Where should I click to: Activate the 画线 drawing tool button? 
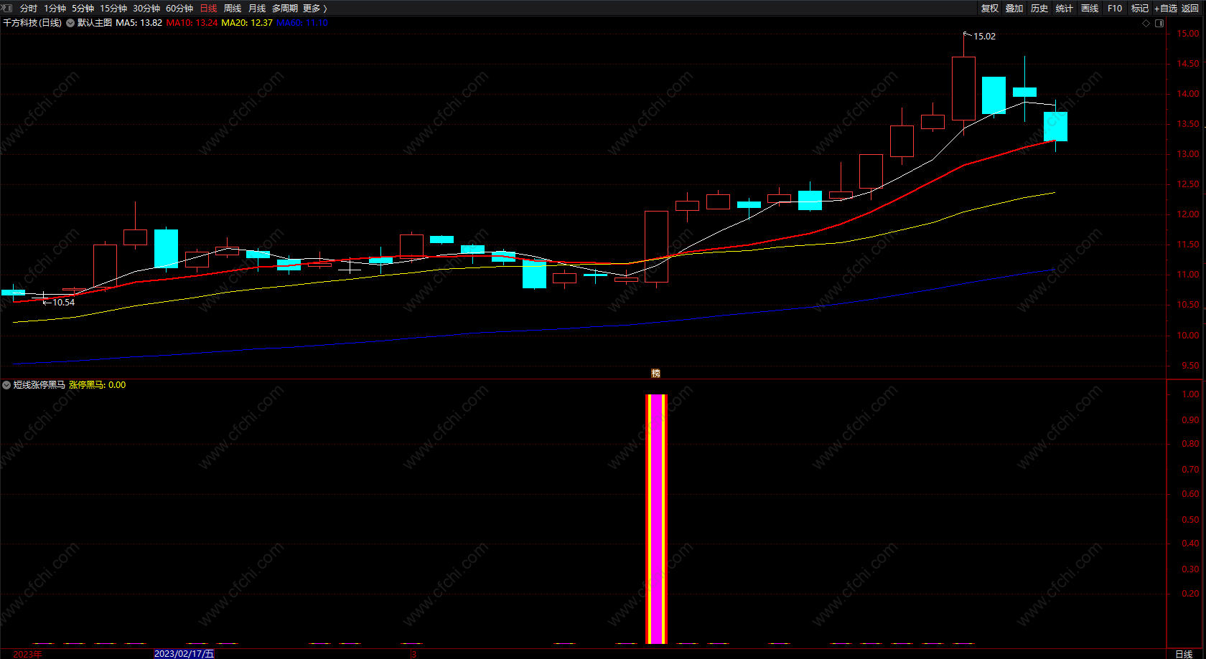pyautogui.click(x=1090, y=8)
